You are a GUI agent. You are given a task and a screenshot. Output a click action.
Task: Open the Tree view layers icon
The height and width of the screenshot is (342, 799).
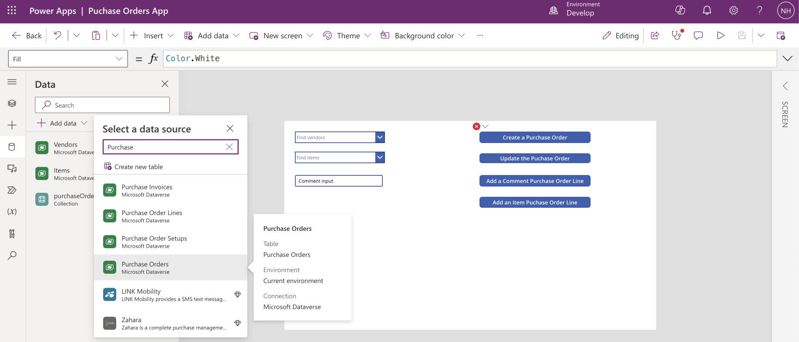(x=12, y=103)
